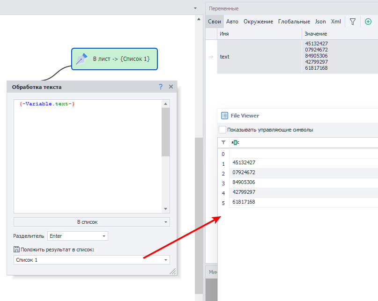Close the Обработка текста dialog

point(171,87)
